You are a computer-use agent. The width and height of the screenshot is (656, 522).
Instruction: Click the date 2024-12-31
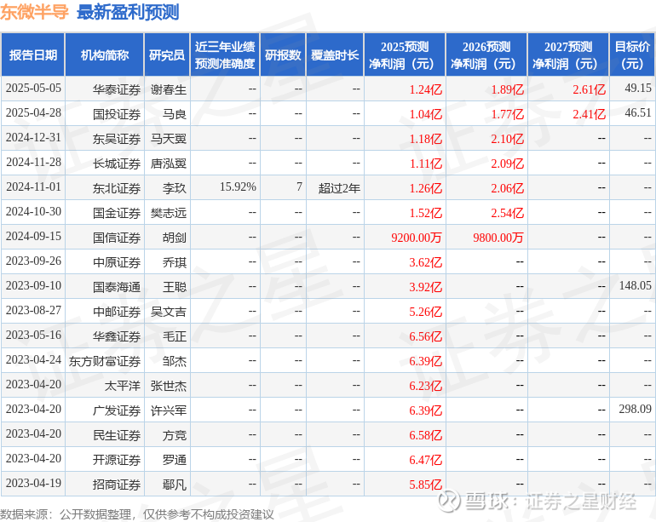[x=33, y=138]
